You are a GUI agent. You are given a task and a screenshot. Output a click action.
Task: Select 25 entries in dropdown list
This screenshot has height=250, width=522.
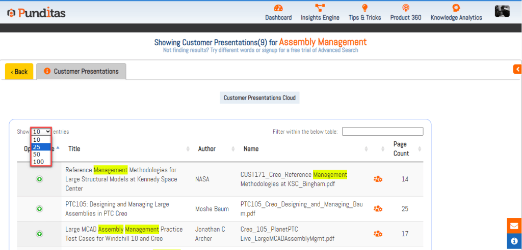point(41,147)
